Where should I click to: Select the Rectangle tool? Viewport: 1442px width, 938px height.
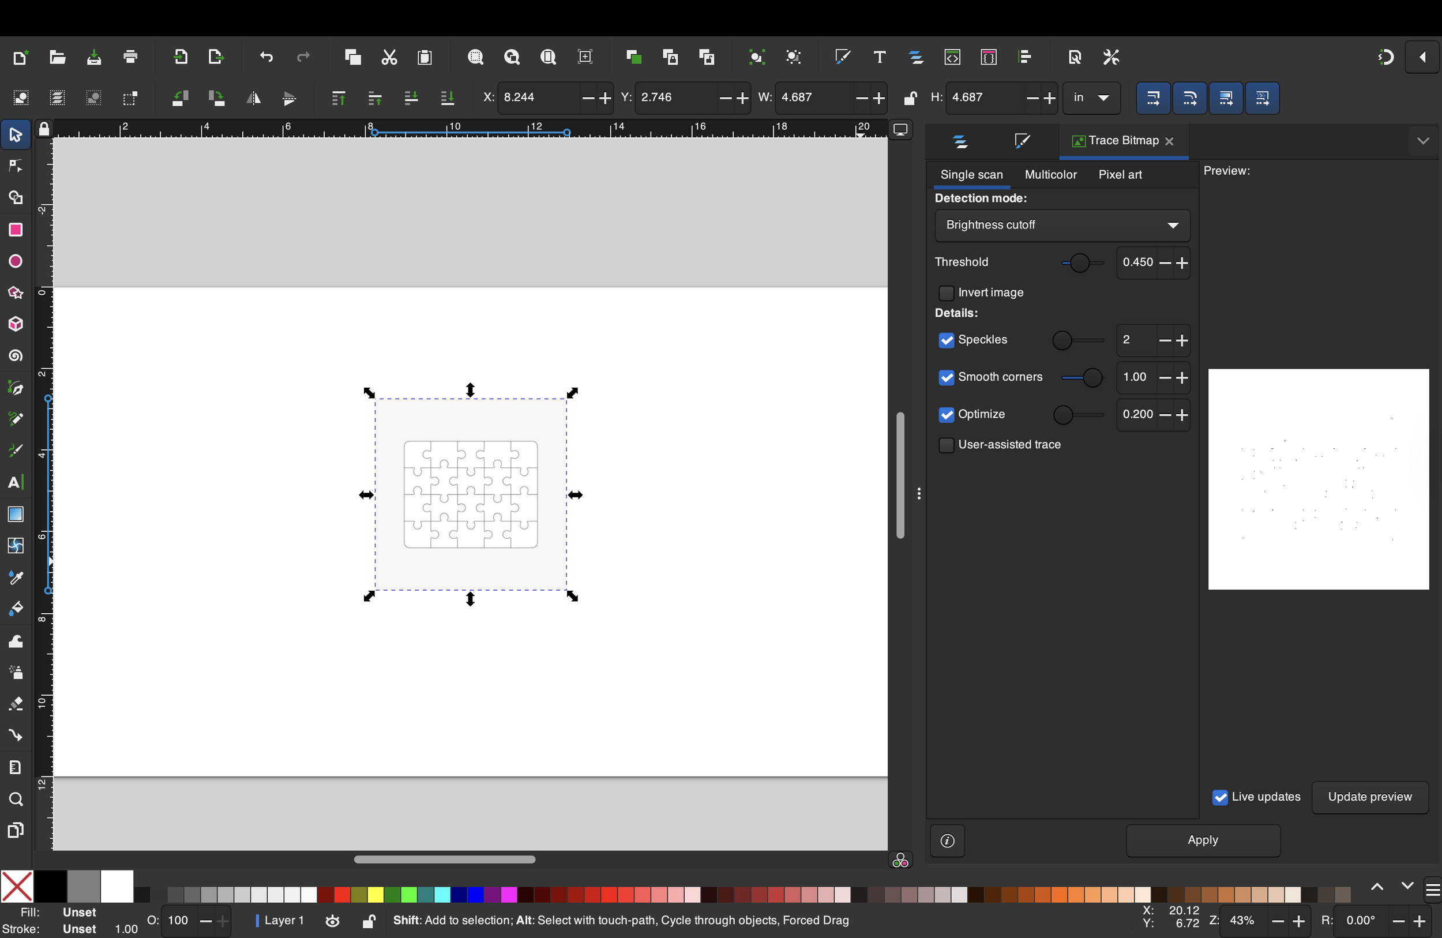(16, 230)
